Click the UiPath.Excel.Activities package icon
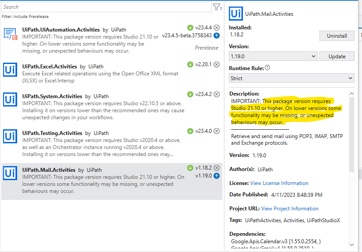 (10, 70)
